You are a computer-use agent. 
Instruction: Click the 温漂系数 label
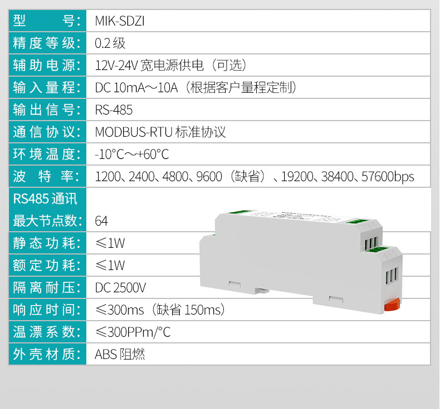[x=47, y=332]
